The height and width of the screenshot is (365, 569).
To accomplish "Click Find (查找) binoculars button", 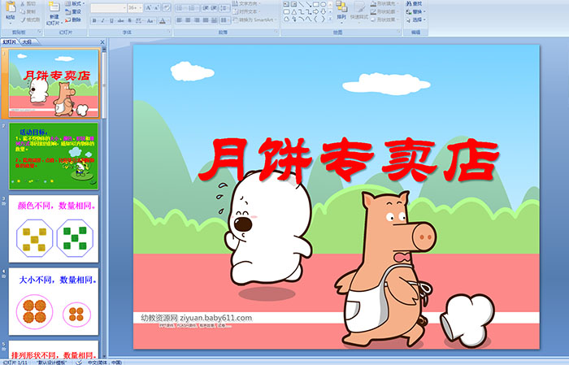I will (x=414, y=3).
